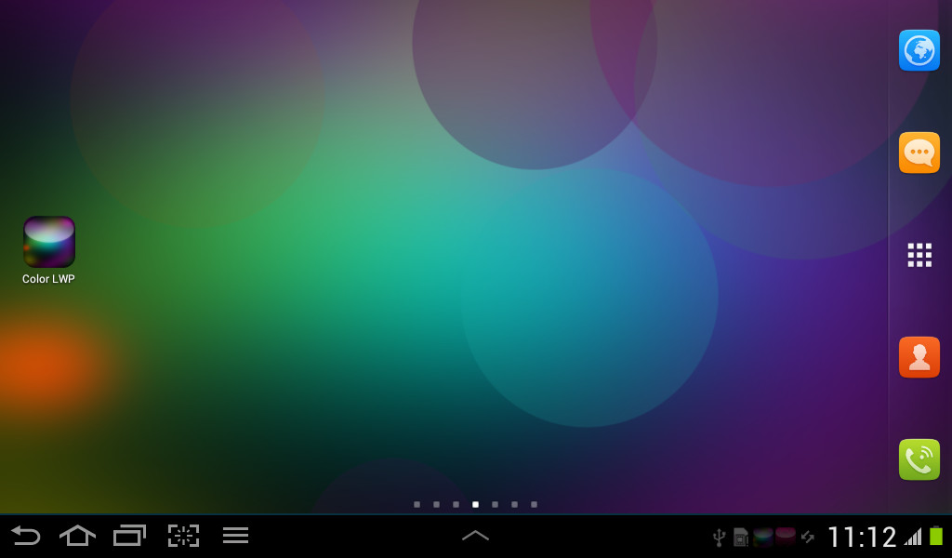Viewport: 952px width, 558px height.
Task: Tap the USB connection status icon
Action: click(720, 537)
